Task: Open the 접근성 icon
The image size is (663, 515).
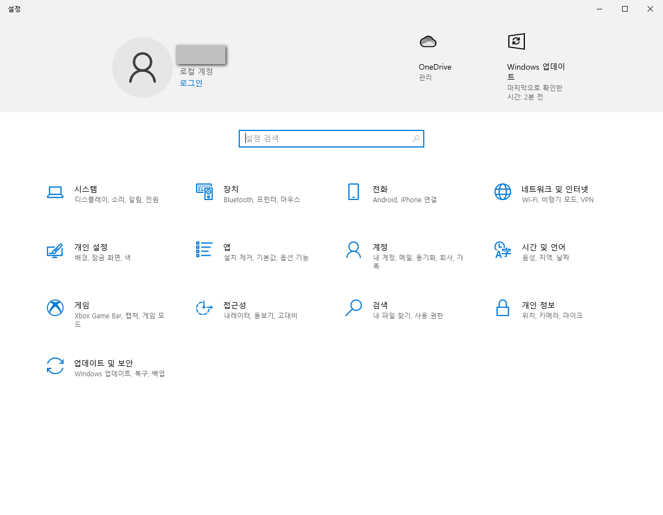Action: click(x=204, y=308)
